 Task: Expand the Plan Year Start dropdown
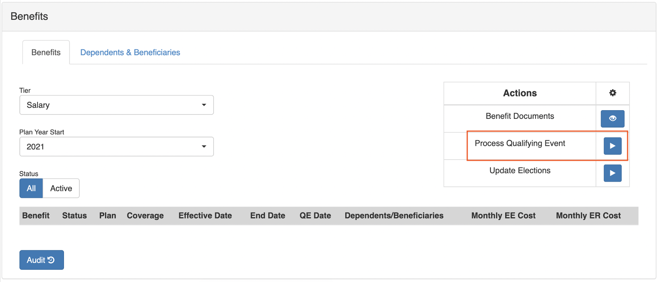(x=117, y=147)
